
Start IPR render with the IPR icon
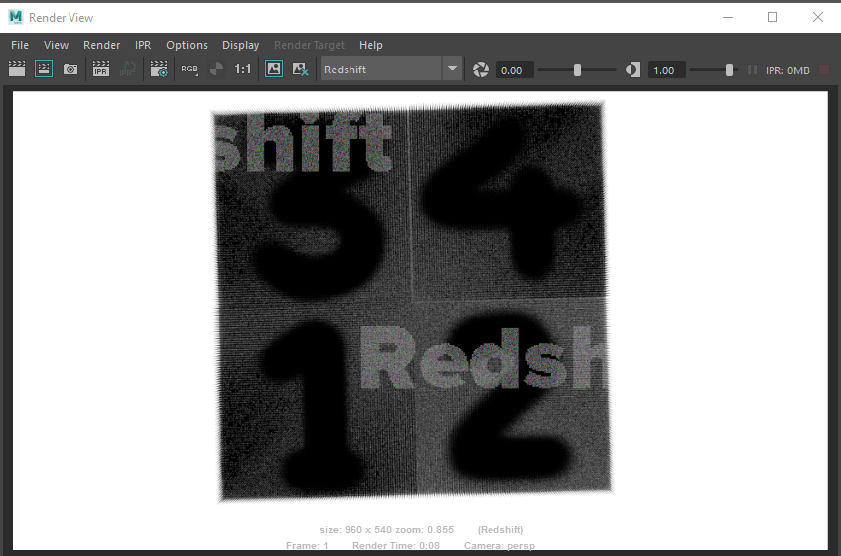coord(101,69)
